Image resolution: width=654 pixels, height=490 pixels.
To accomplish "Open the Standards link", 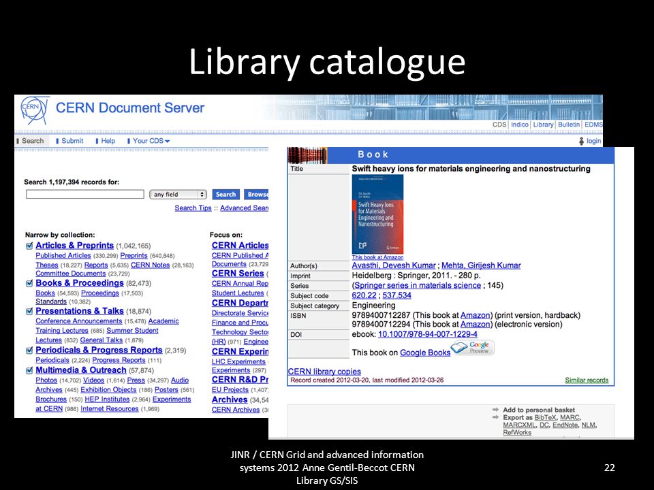I will point(51,301).
